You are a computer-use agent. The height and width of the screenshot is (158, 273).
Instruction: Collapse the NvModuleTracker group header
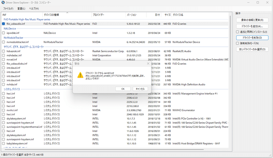click(13, 38)
